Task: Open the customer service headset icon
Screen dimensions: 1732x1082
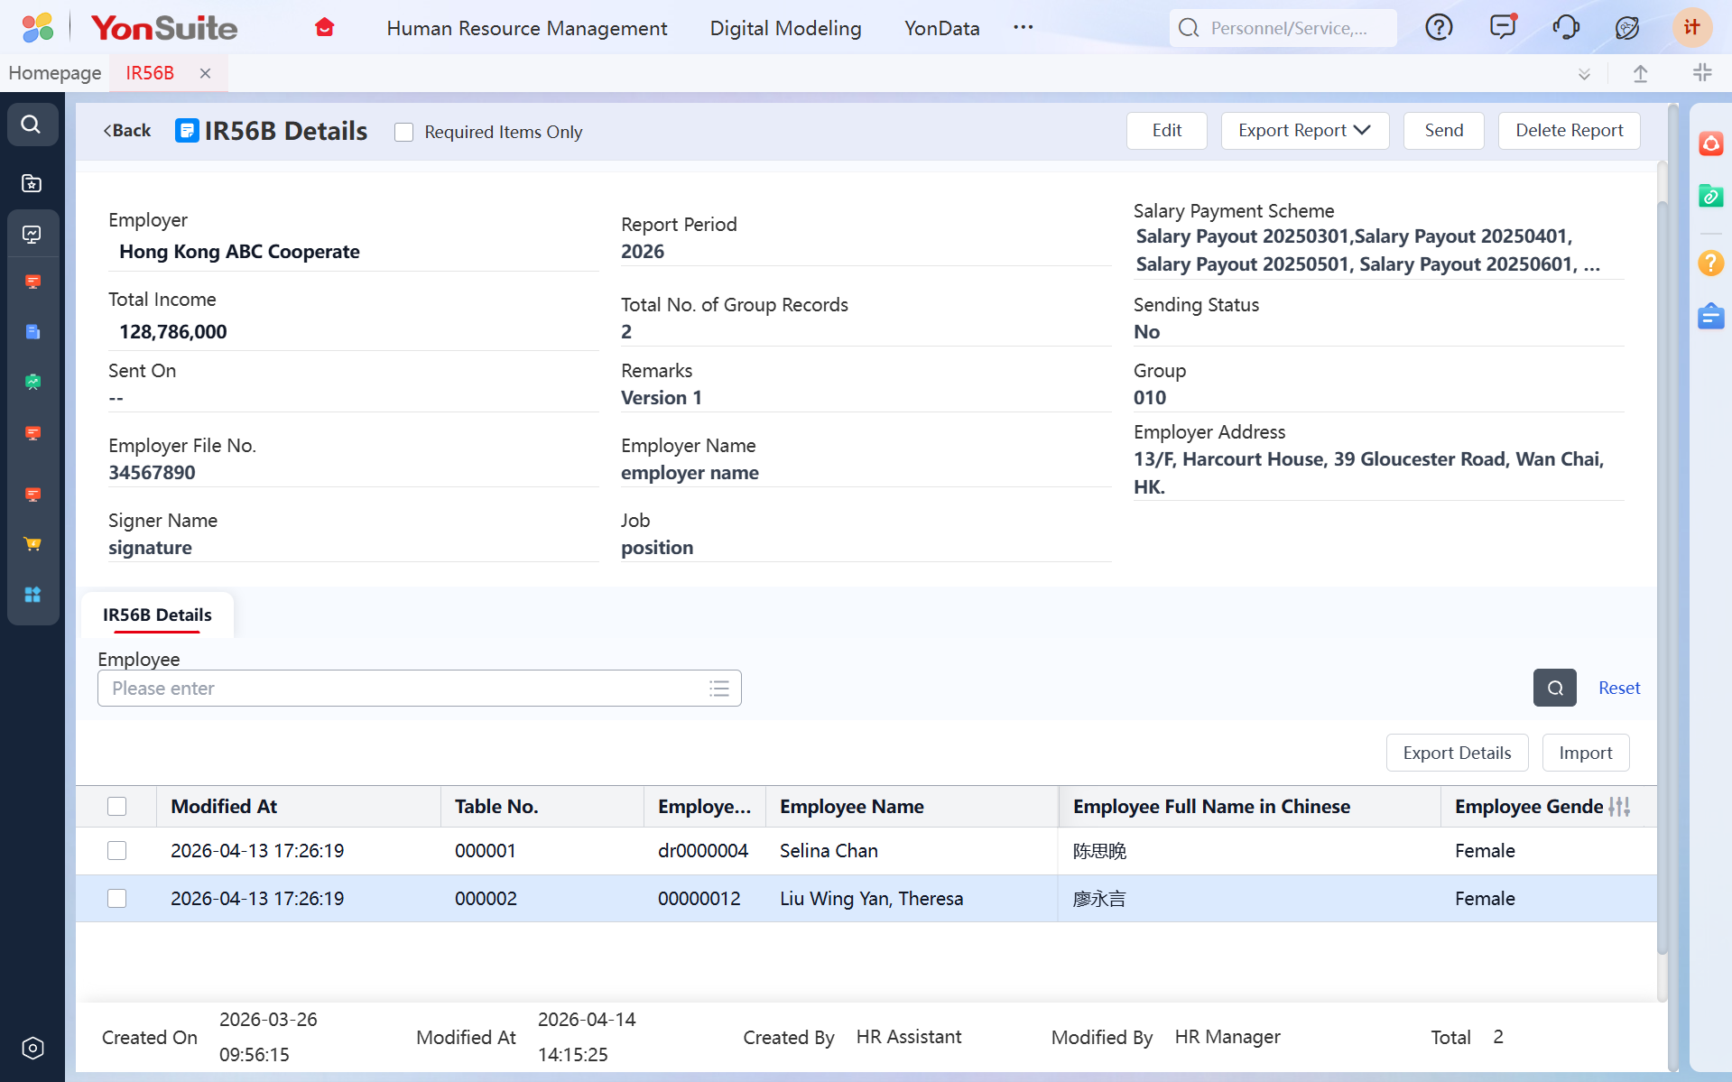Action: [x=1566, y=28]
